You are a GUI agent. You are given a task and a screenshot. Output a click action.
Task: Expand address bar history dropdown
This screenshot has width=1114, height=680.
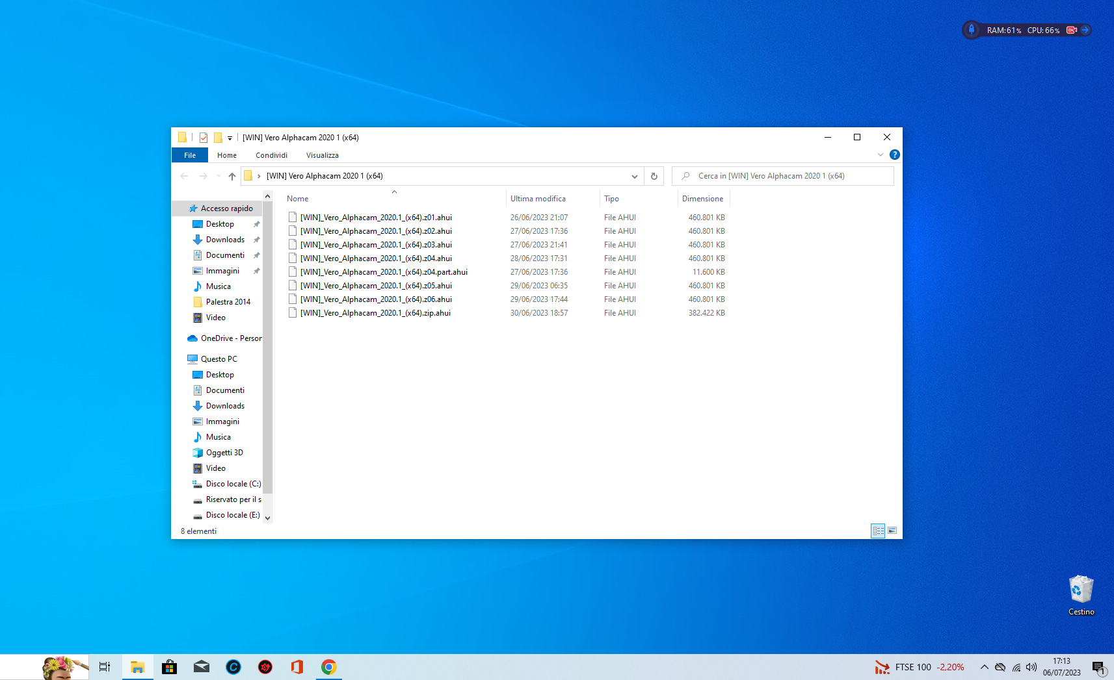[x=634, y=176]
